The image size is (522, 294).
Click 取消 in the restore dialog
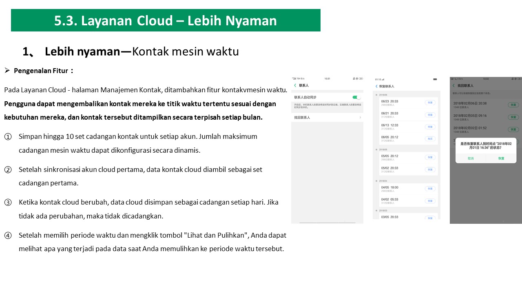(x=471, y=158)
